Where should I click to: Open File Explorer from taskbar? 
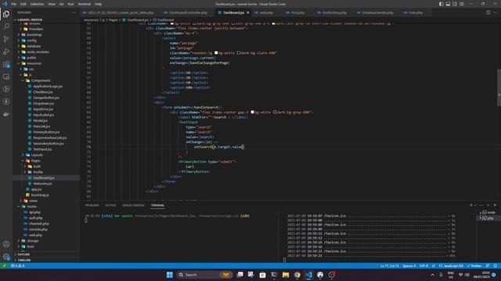coord(286,275)
